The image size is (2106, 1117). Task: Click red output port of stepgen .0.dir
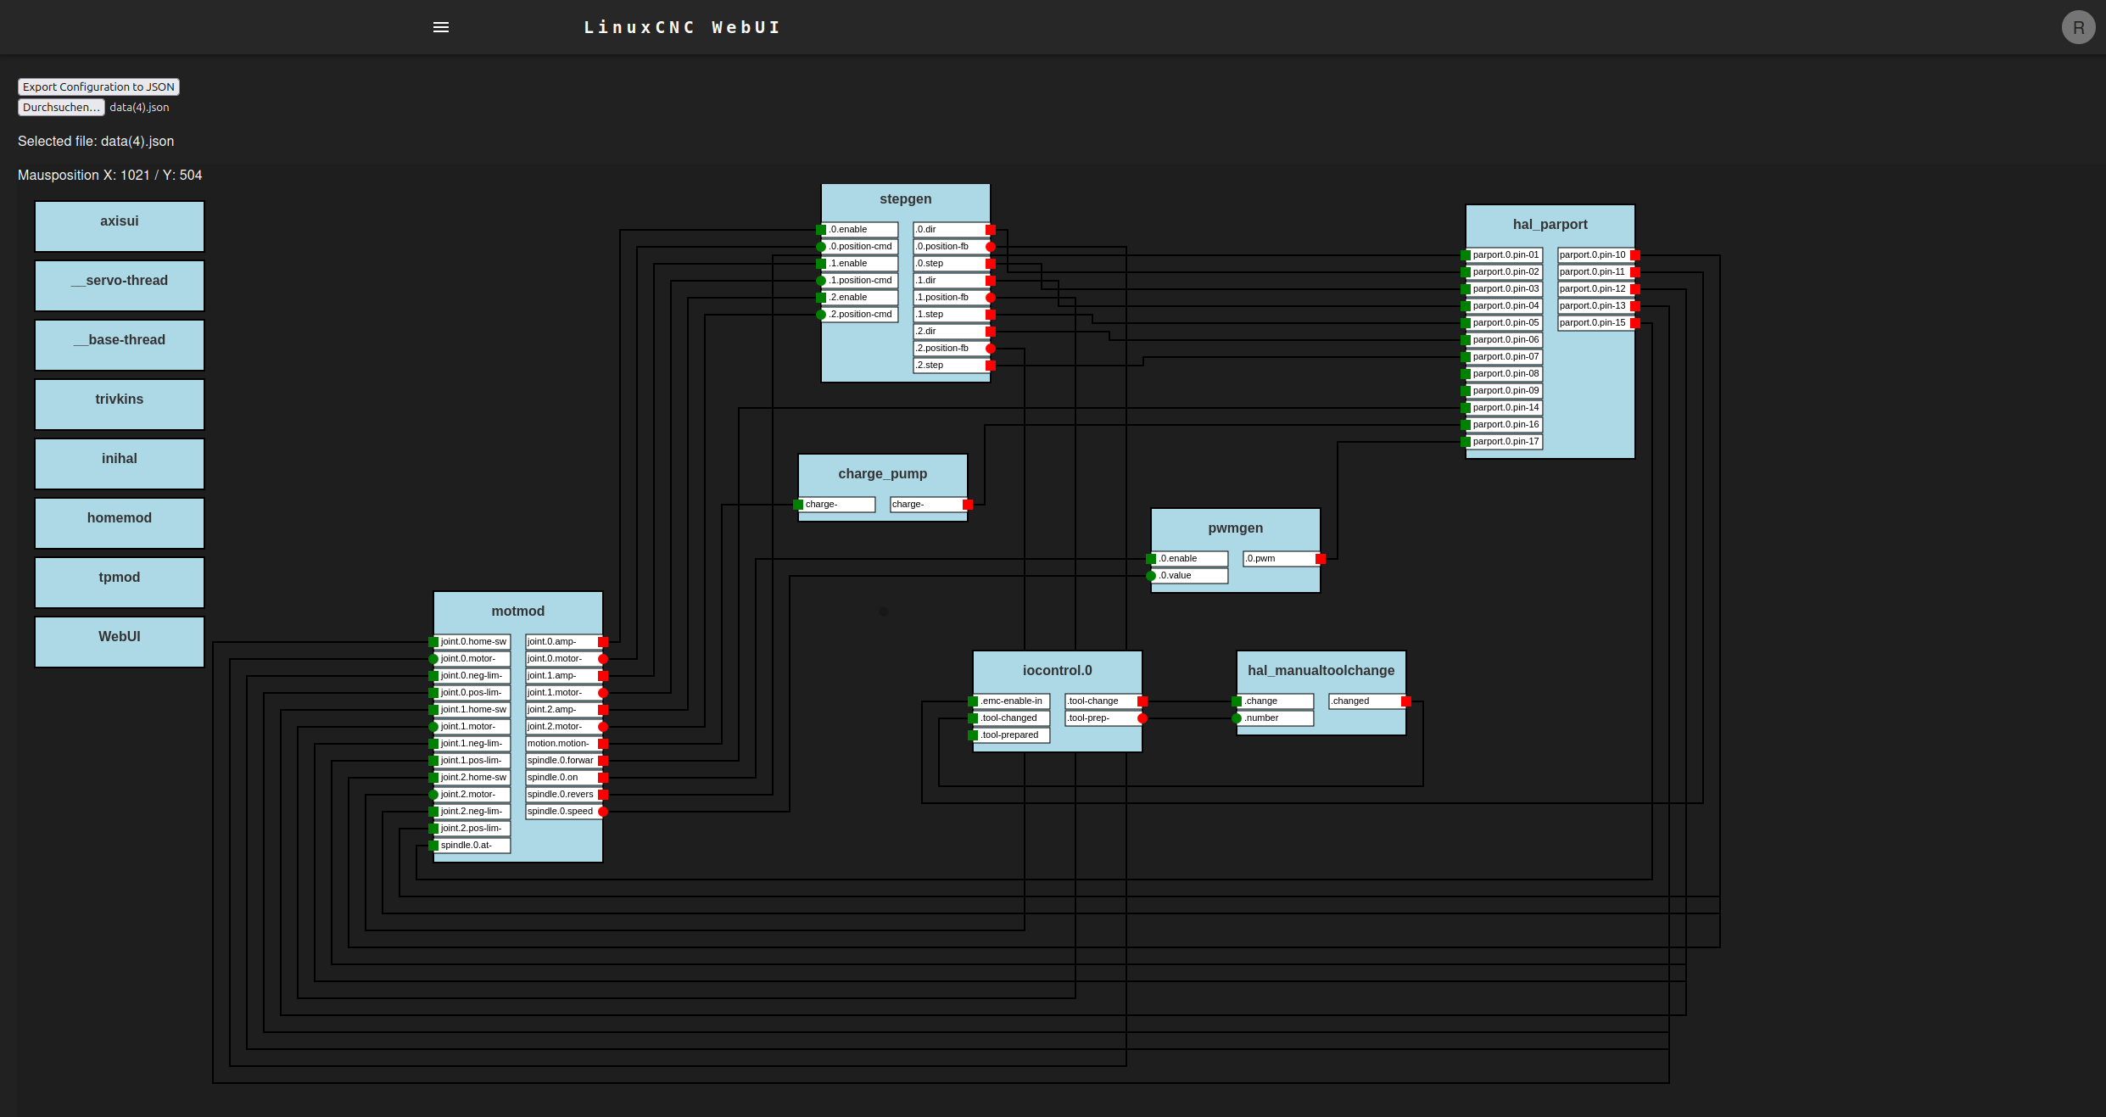990,230
